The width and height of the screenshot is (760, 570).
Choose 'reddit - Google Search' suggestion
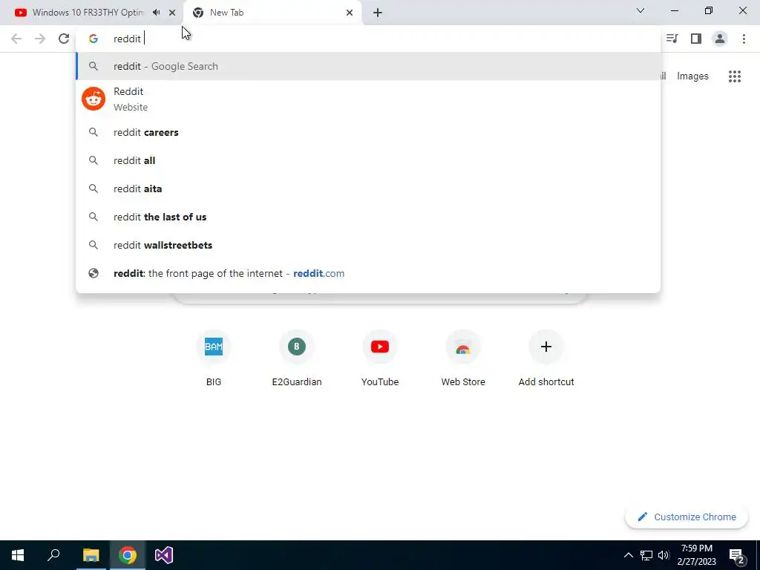click(368, 66)
